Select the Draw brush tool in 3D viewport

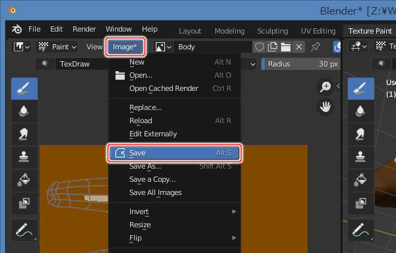[361, 89]
